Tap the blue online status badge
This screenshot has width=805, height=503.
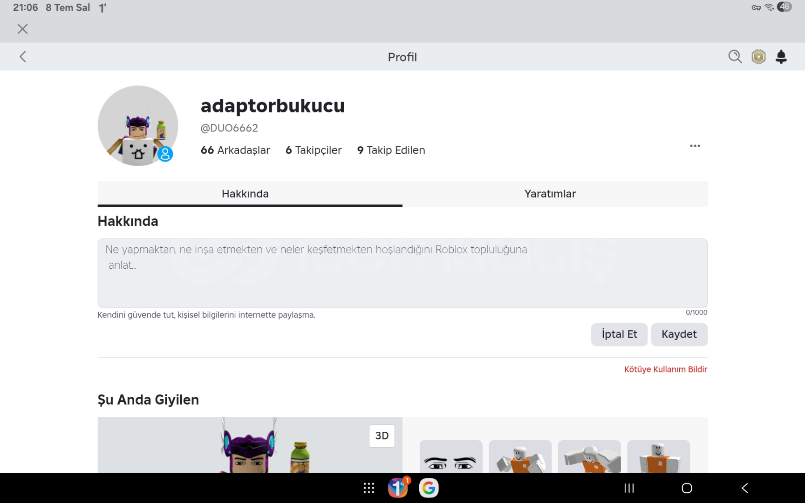[x=165, y=154]
